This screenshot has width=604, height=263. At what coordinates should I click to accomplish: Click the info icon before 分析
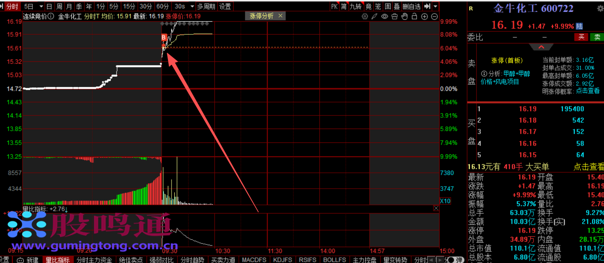pyautogui.click(x=484, y=74)
